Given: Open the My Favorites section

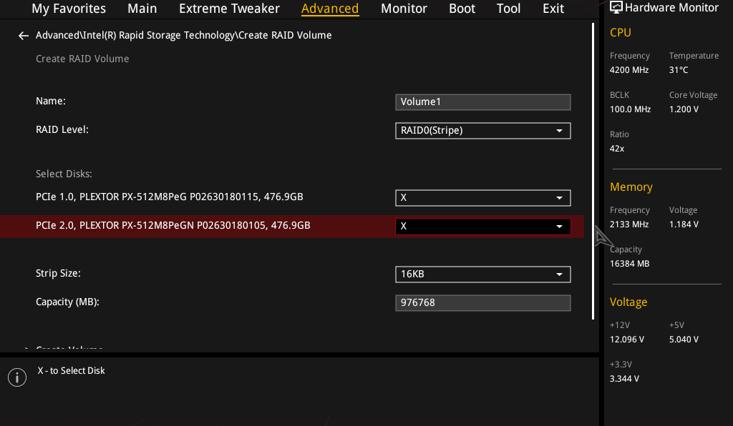Looking at the screenshot, I should [68, 9].
